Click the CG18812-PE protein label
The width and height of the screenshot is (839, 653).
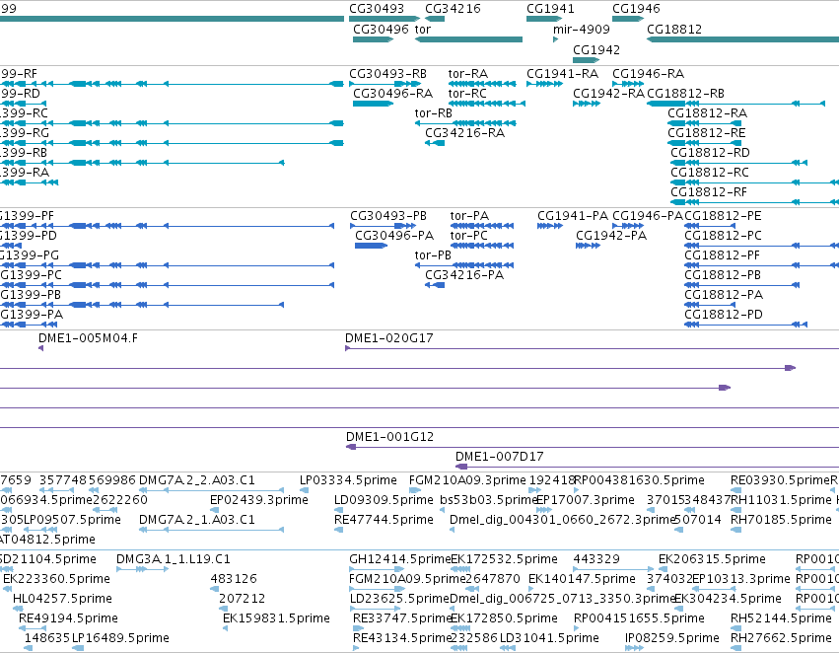[x=723, y=216]
